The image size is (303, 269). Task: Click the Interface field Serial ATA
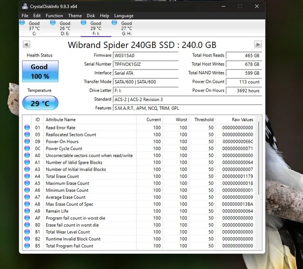(145, 73)
